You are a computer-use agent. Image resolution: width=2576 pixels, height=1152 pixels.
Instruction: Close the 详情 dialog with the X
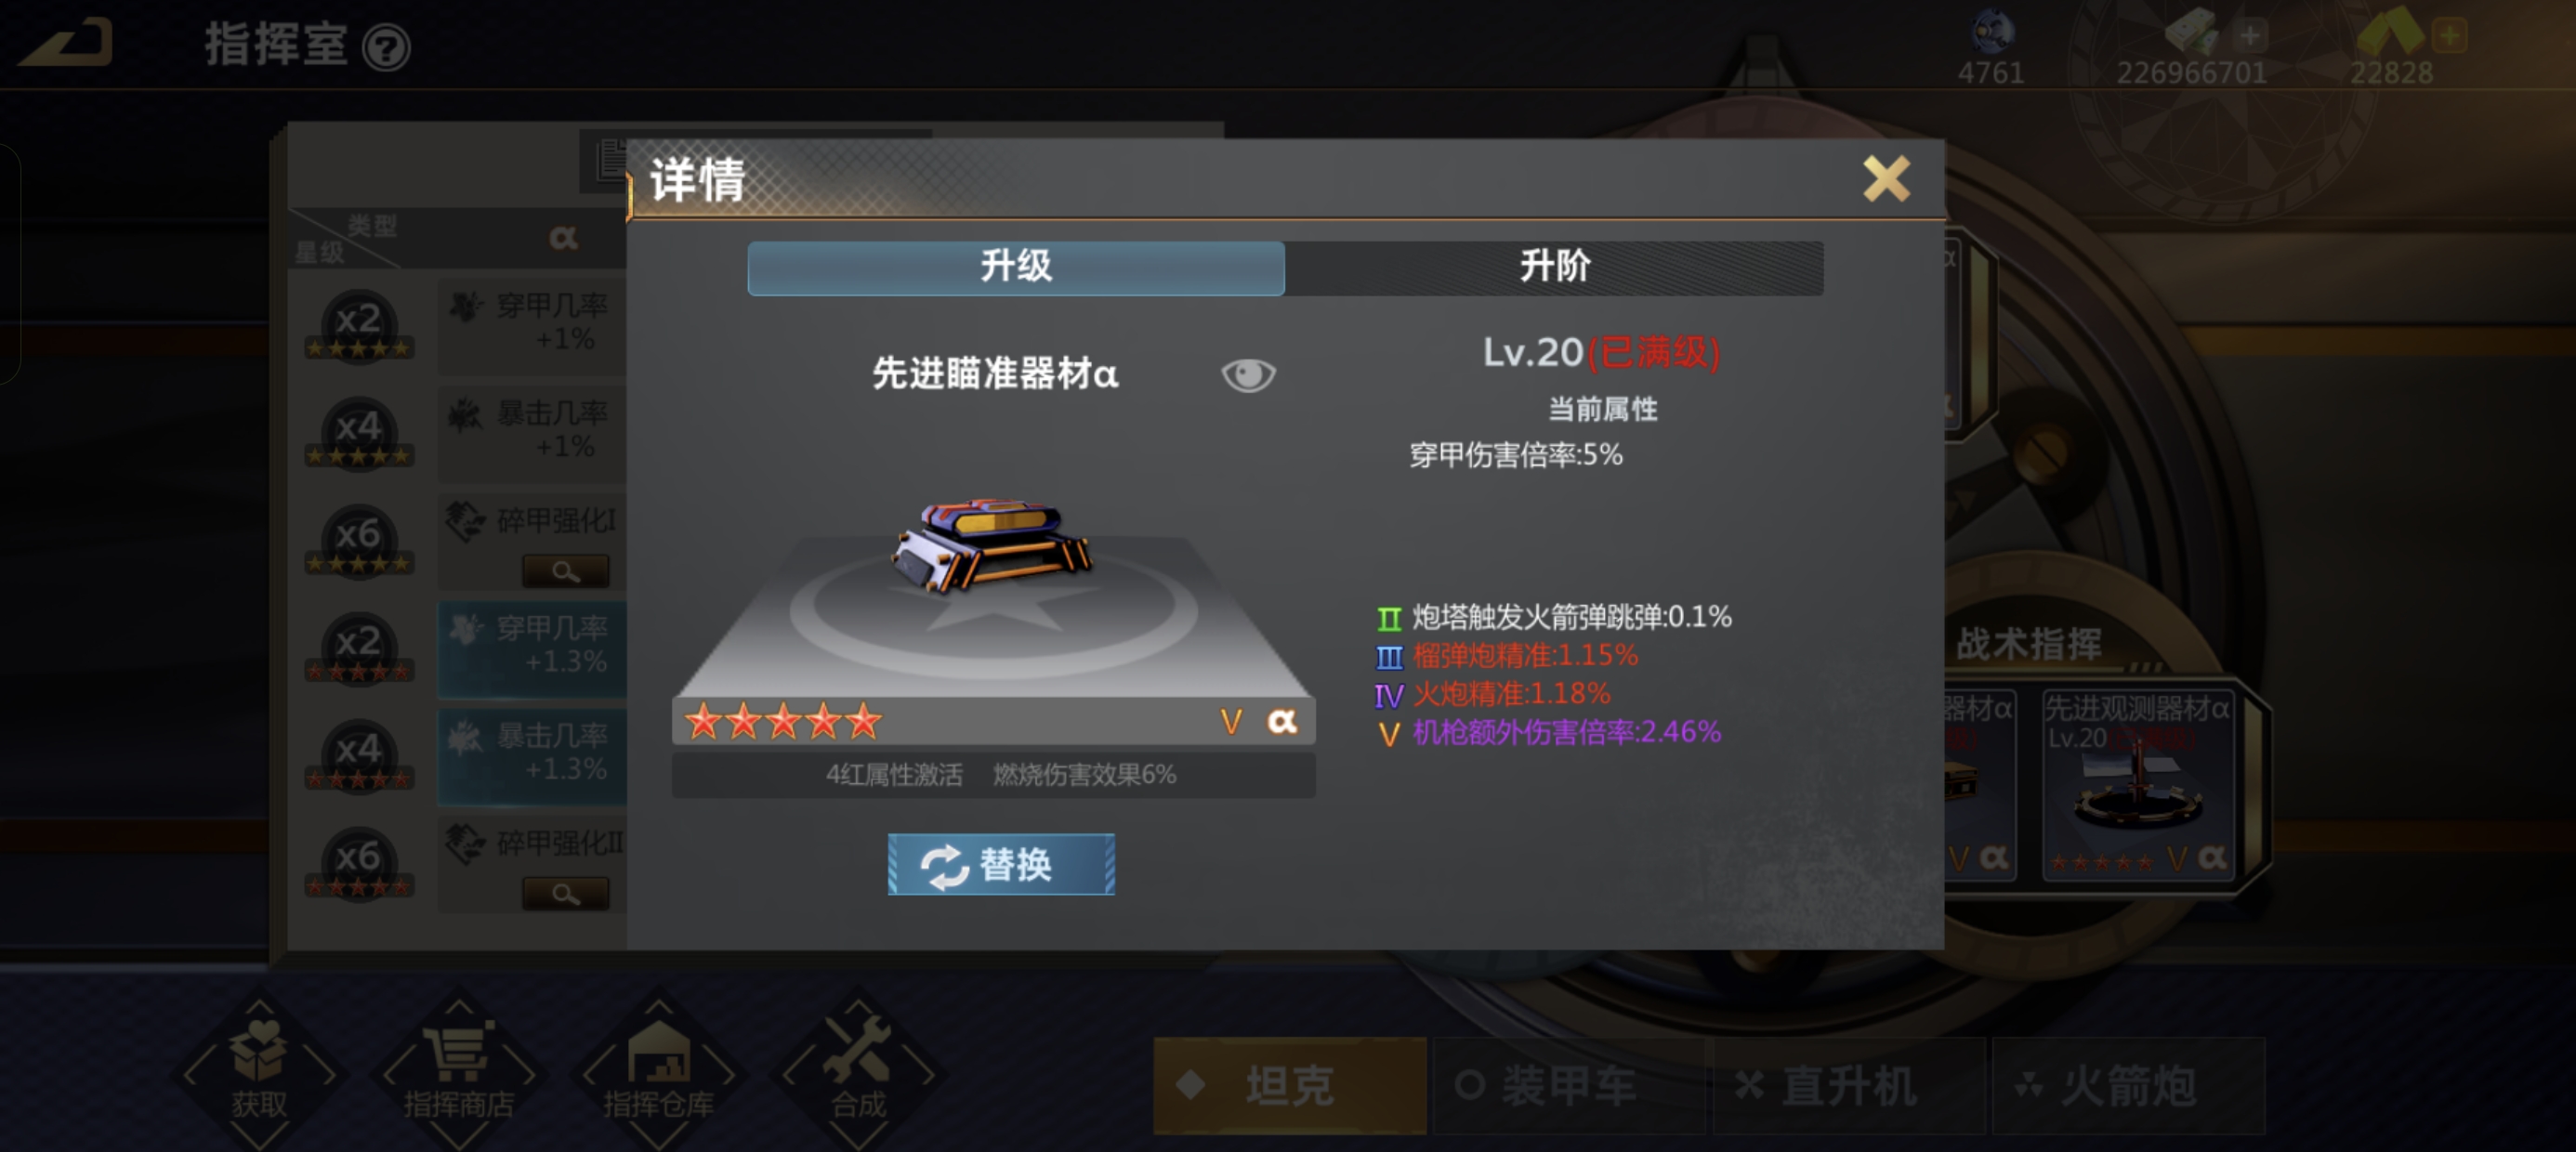(1886, 179)
